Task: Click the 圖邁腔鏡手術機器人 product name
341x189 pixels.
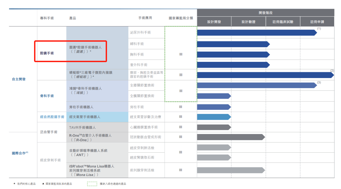Action: (x=85, y=47)
